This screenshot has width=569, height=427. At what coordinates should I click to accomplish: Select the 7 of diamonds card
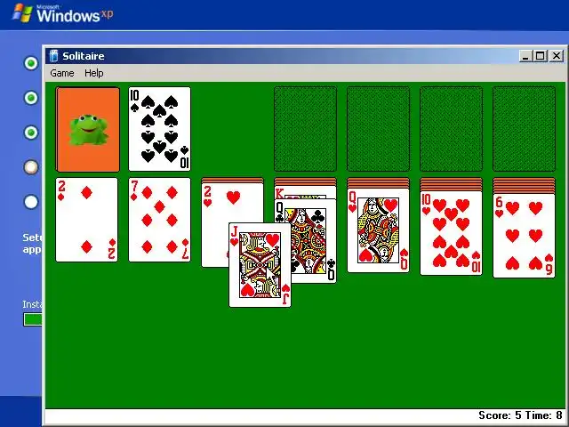click(159, 220)
